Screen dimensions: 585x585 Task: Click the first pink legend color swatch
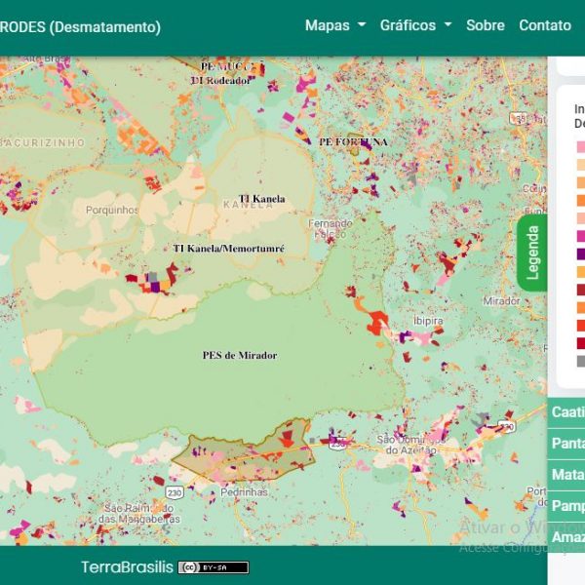pos(581,147)
